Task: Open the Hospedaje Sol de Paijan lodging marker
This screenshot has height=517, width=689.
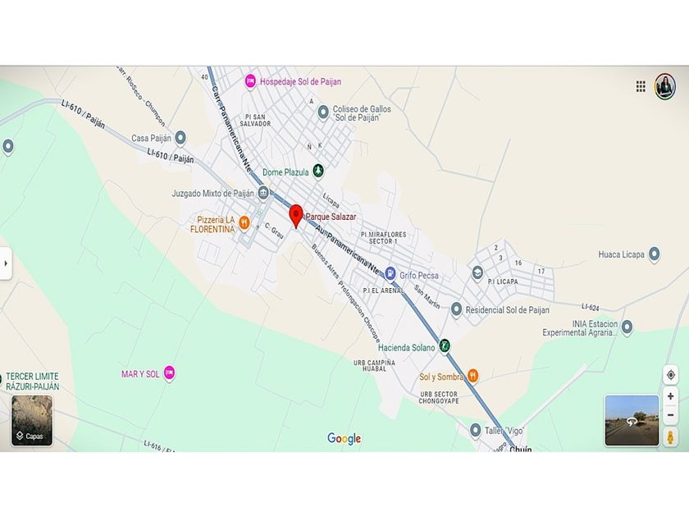Action: 250,81
